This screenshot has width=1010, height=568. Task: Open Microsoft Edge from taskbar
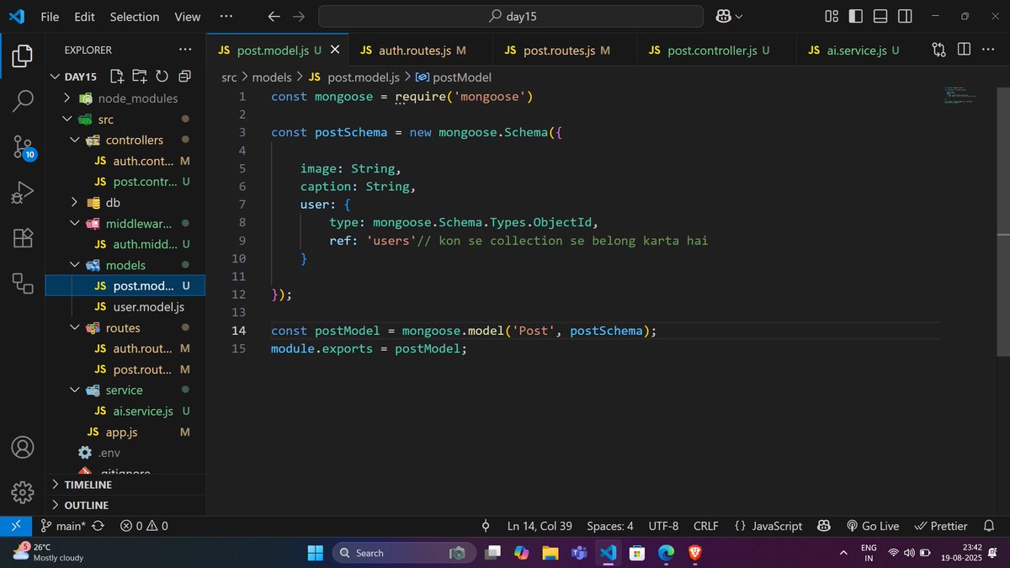click(666, 553)
